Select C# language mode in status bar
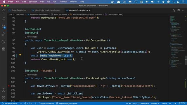 pyautogui.click(x=175, y=103)
